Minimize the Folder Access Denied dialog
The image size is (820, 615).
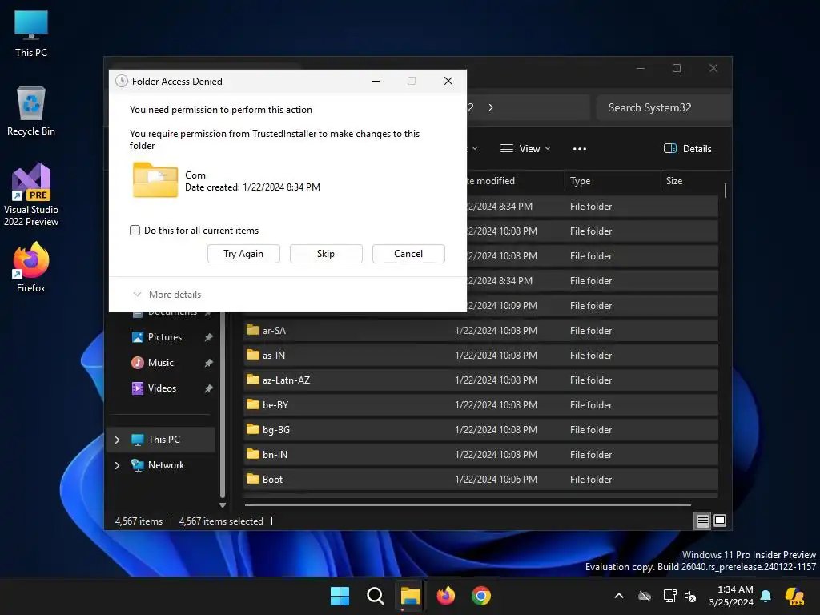point(376,81)
